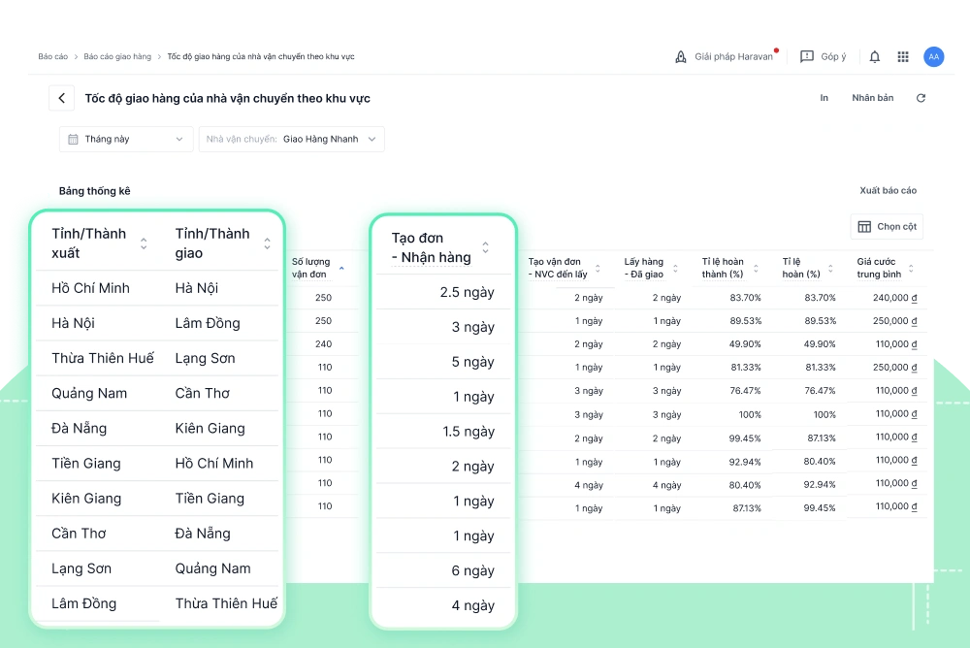970x648 pixels.
Task: Sort by Giá cước trung bình column
Action: click(x=911, y=268)
